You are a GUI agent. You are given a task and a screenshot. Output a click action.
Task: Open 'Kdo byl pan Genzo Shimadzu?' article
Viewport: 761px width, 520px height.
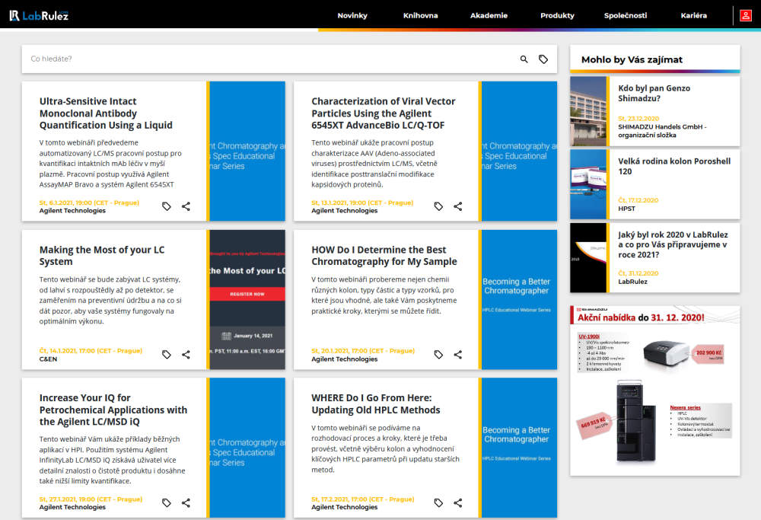[x=654, y=93]
